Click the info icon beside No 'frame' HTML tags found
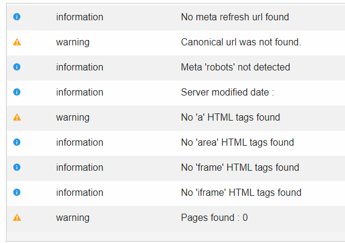The image size is (345, 243). point(17,167)
